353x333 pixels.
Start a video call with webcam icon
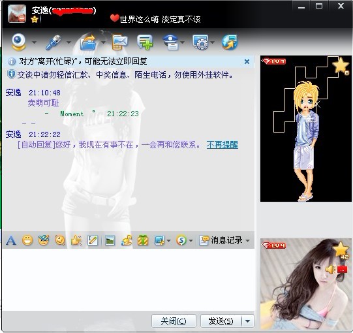click(x=18, y=42)
